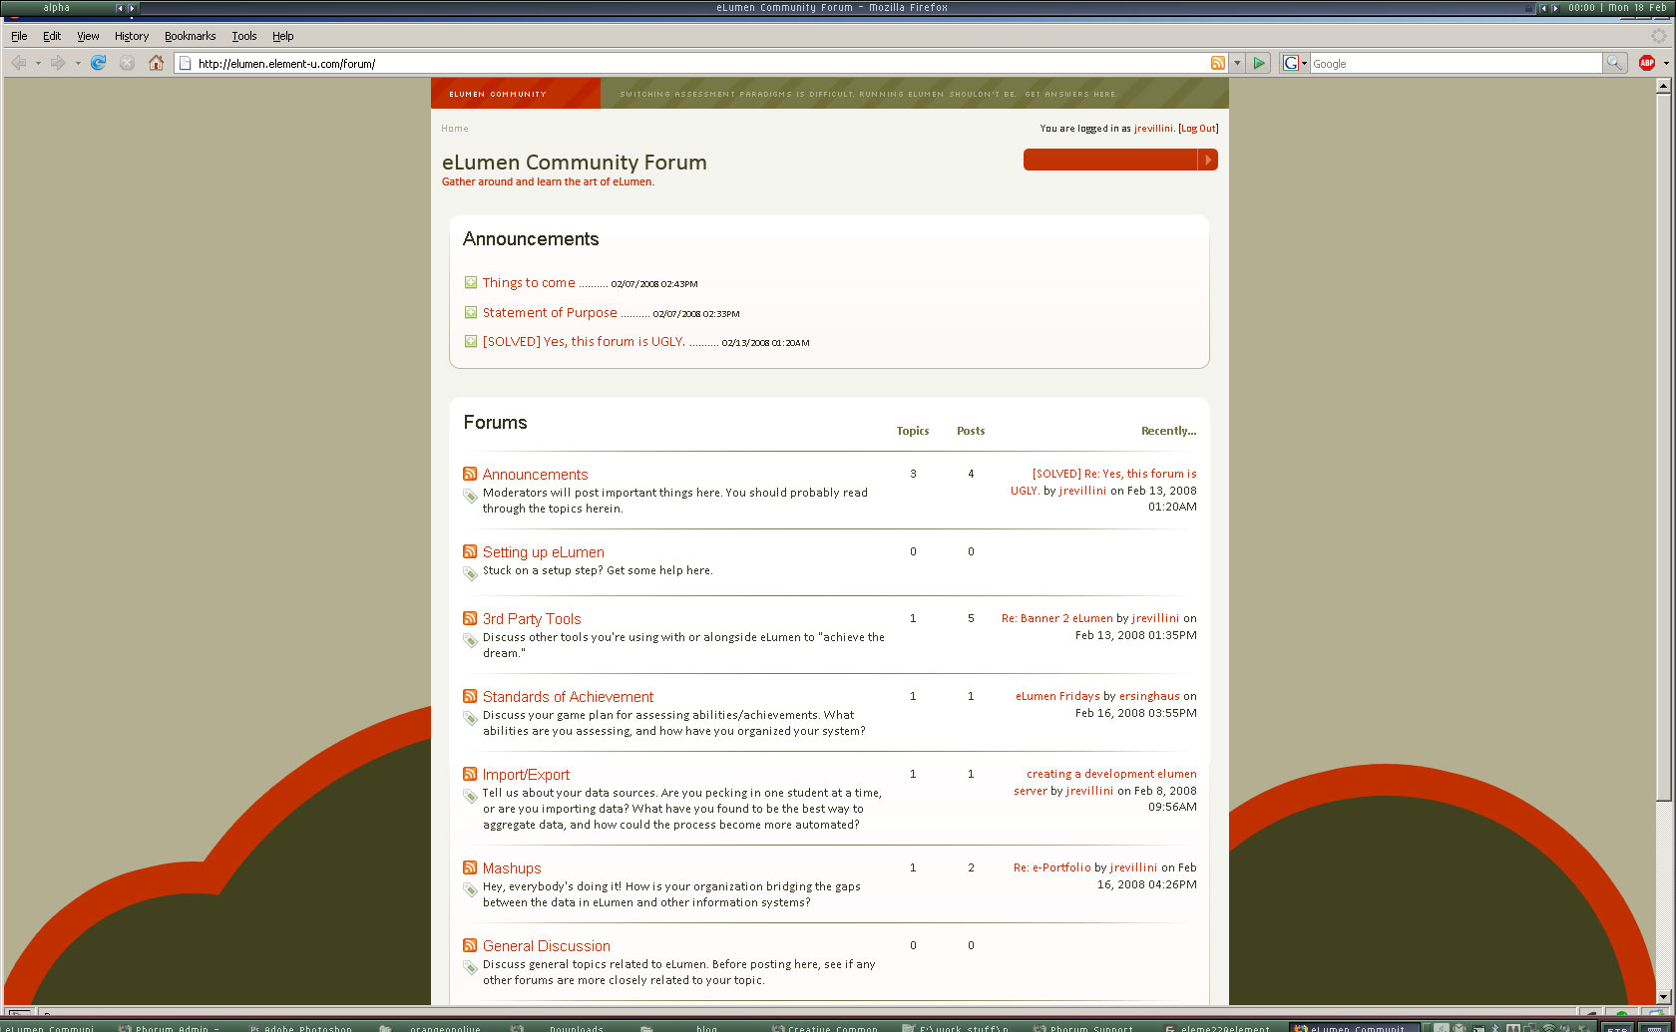Open the Tools menu
The image size is (1676, 1032).
244,36
